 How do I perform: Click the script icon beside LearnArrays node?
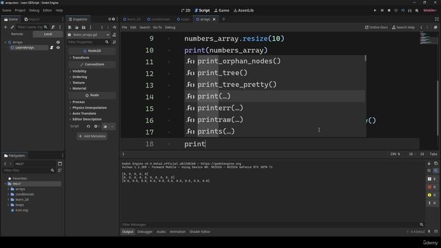[x=52, y=48]
